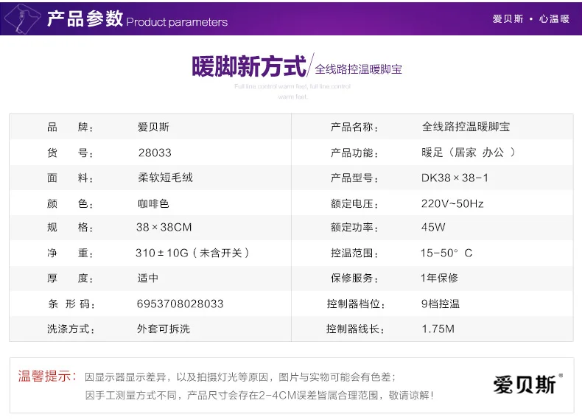Click the 厚度 label
Viewport: 582px width, 420px height.
tap(70, 278)
